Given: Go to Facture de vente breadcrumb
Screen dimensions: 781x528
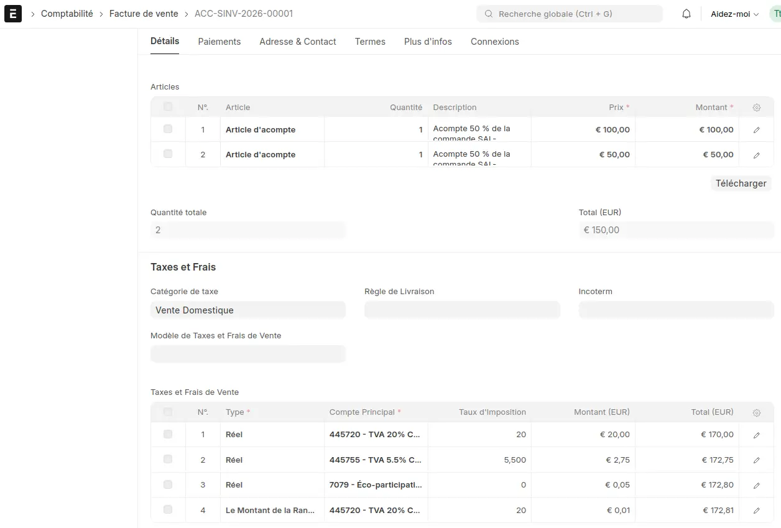Looking at the screenshot, I should pyautogui.click(x=144, y=14).
